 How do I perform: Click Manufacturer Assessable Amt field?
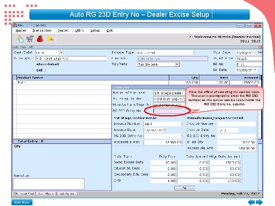tap(236, 148)
